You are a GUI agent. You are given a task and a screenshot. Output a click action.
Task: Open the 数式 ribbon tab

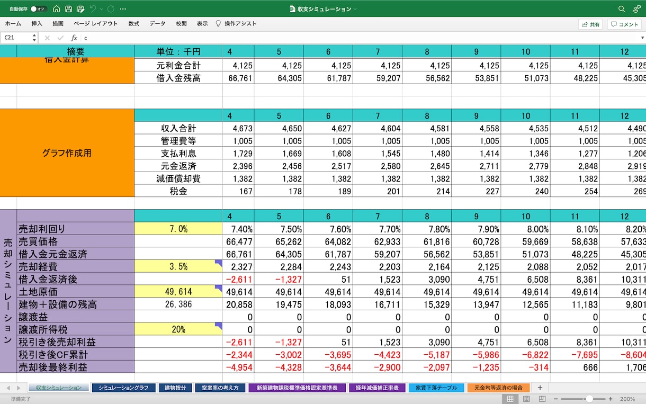point(134,24)
